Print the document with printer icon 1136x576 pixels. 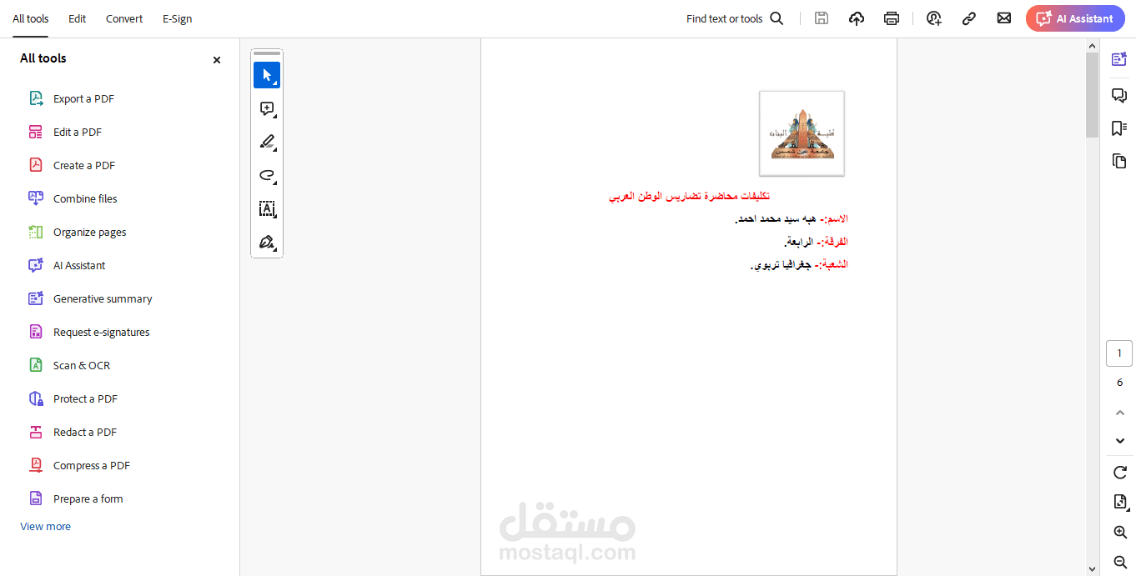coord(892,18)
